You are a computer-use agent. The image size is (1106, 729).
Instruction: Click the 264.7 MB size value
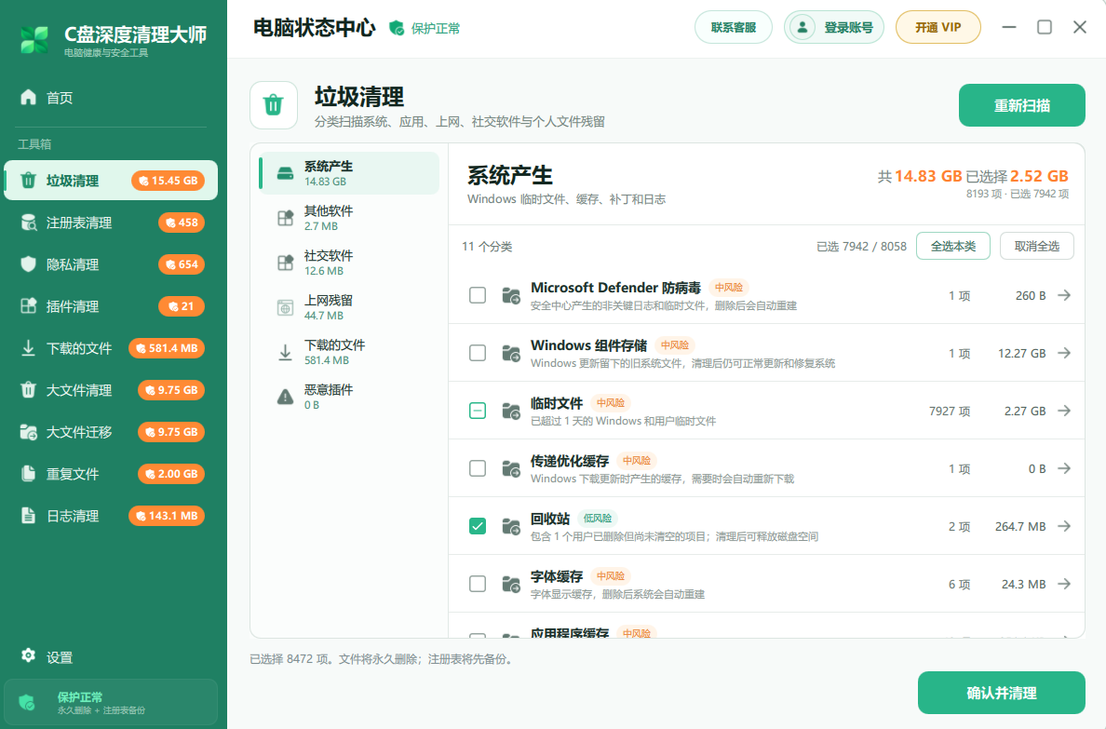tap(1020, 526)
